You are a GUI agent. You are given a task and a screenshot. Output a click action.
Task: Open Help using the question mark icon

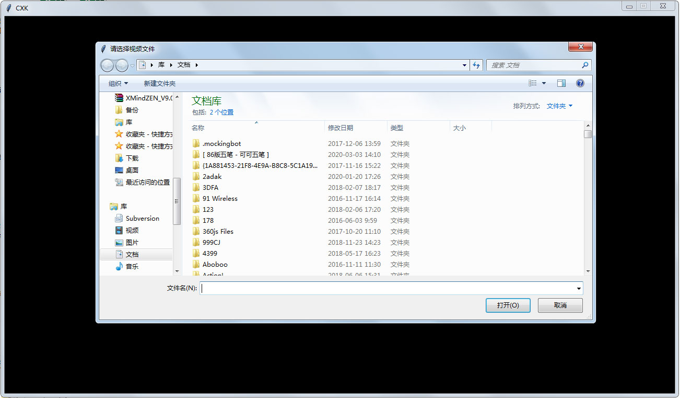(x=580, y=83)
